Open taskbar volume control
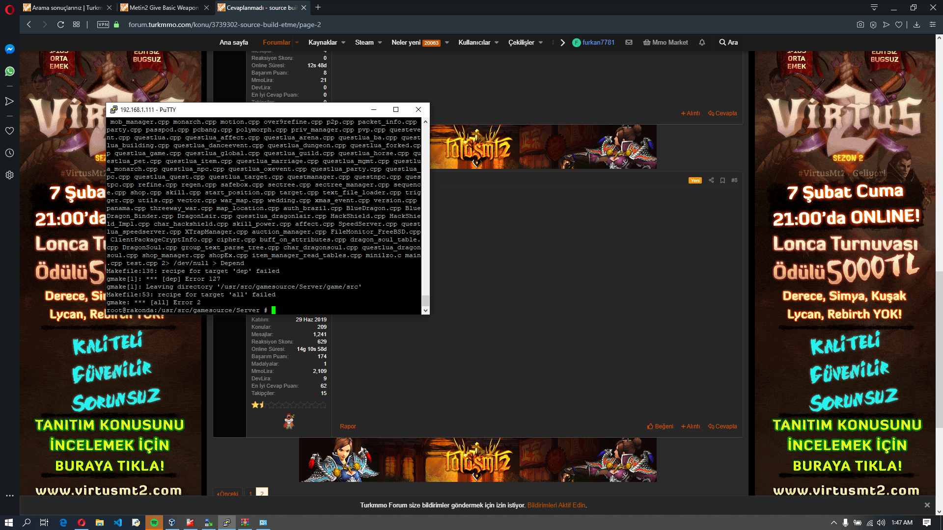Viewport: 943px width, 530px height. (881, 523)
